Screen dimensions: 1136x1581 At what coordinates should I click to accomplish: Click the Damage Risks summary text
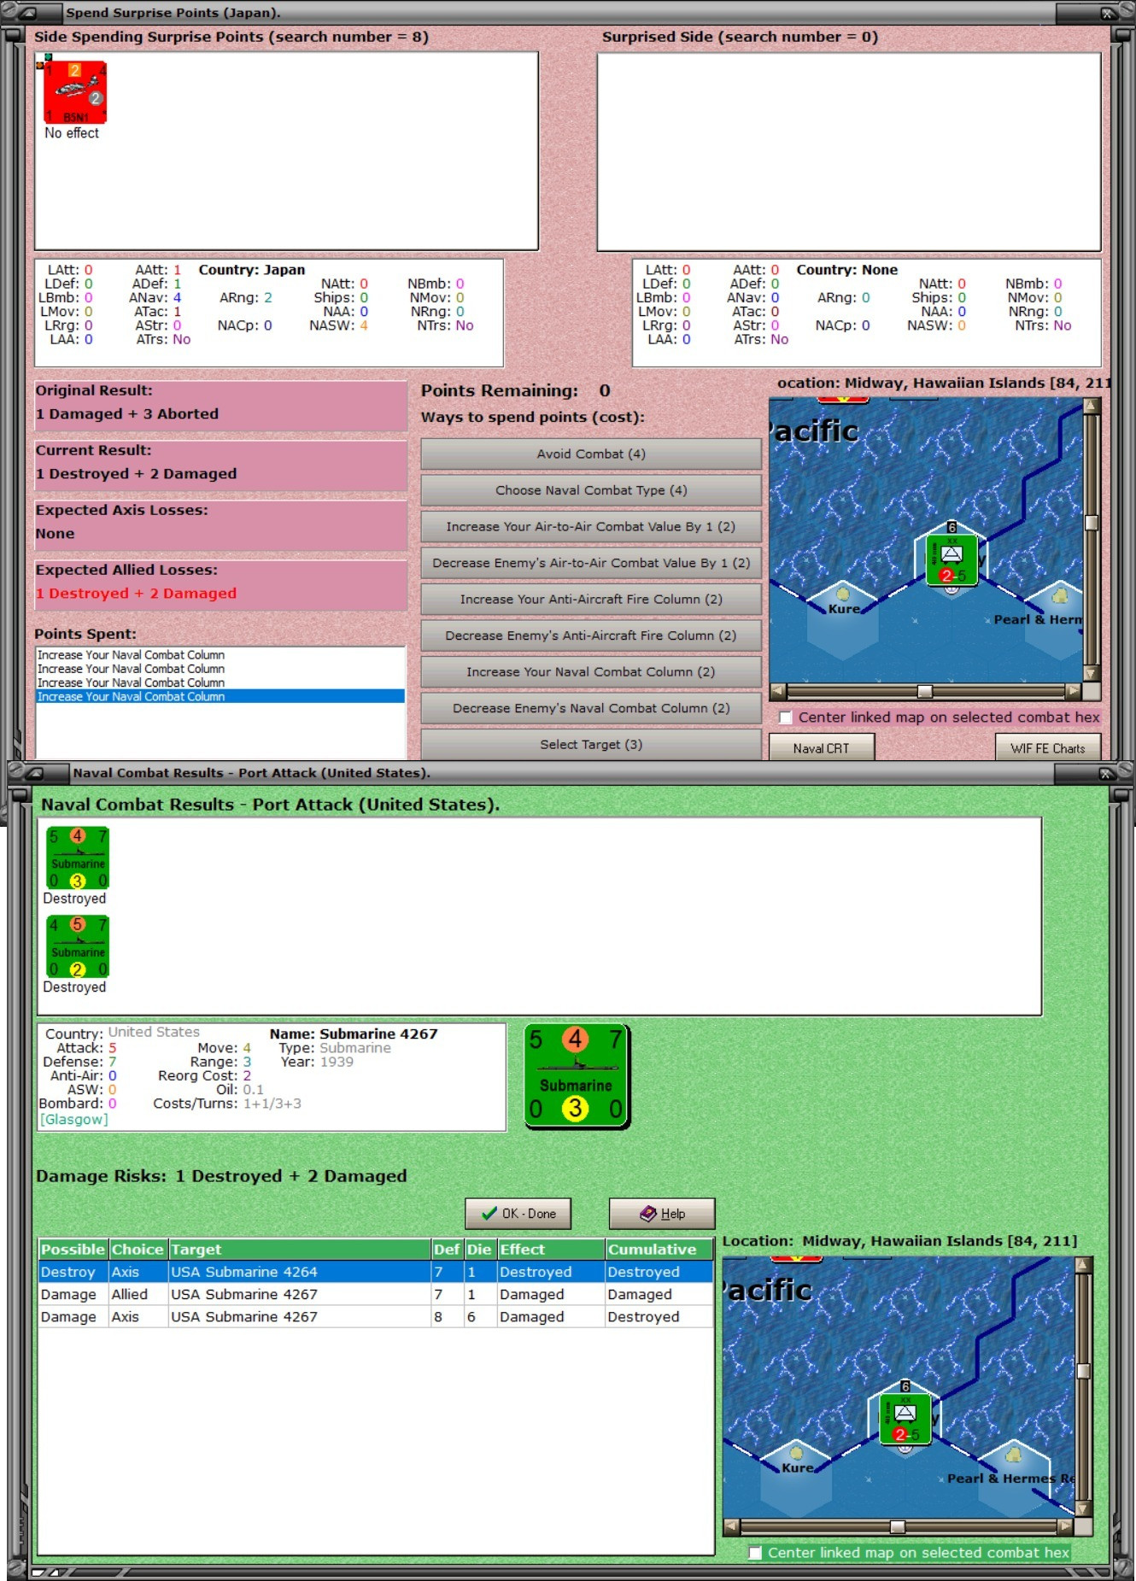[x=221, y=1176]
